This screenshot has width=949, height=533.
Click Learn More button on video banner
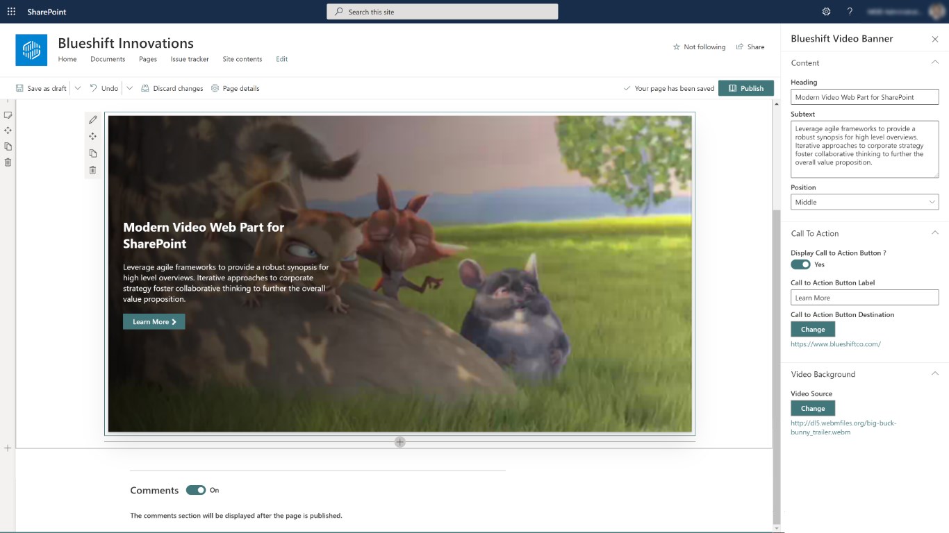154,322
